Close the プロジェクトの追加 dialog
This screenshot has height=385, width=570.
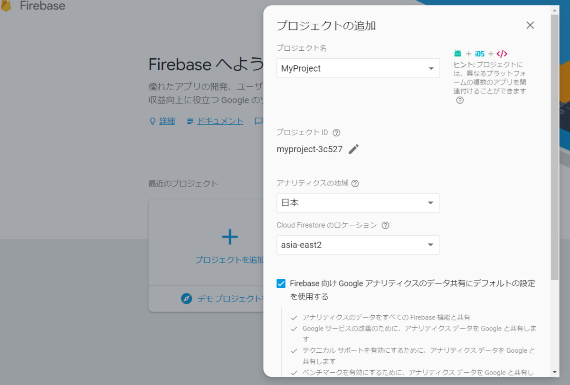point(530,25)
